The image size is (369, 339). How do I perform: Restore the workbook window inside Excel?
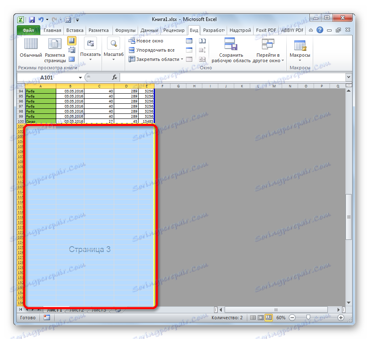click(x=338, y=30)
